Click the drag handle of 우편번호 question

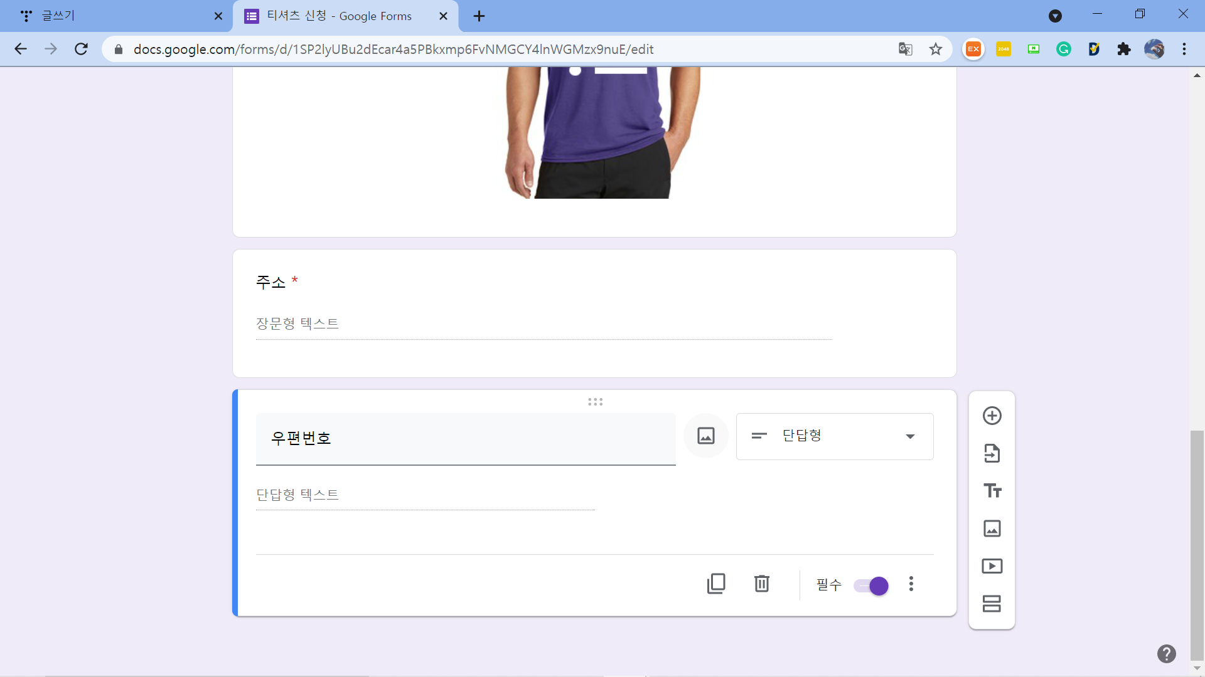(595, 402)
